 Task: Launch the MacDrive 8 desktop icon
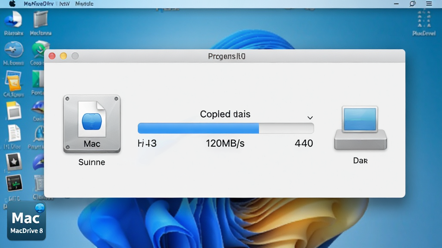coord(26,221)
